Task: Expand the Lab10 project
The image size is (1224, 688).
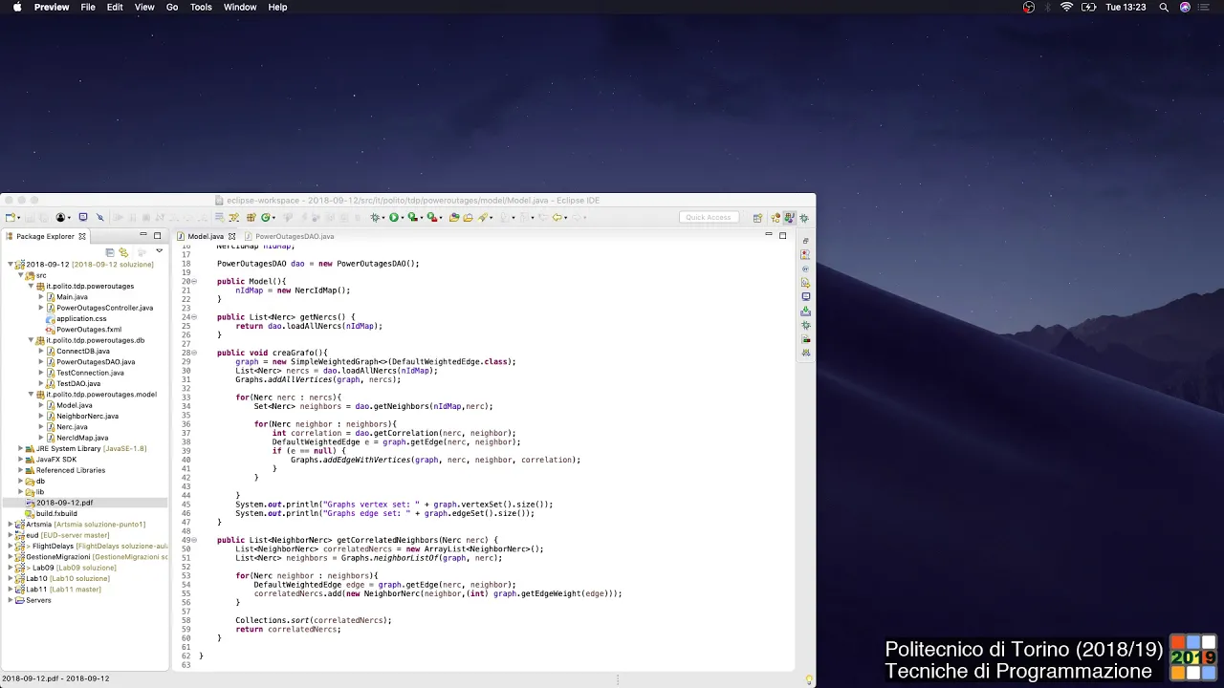Action: [x=11, y=579]
